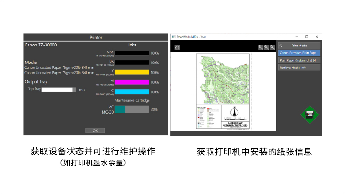Click the SmartWorks MFP6 app icon in title bar
Viewport: 345px width, 194px height.
click(x=173, y=37)
